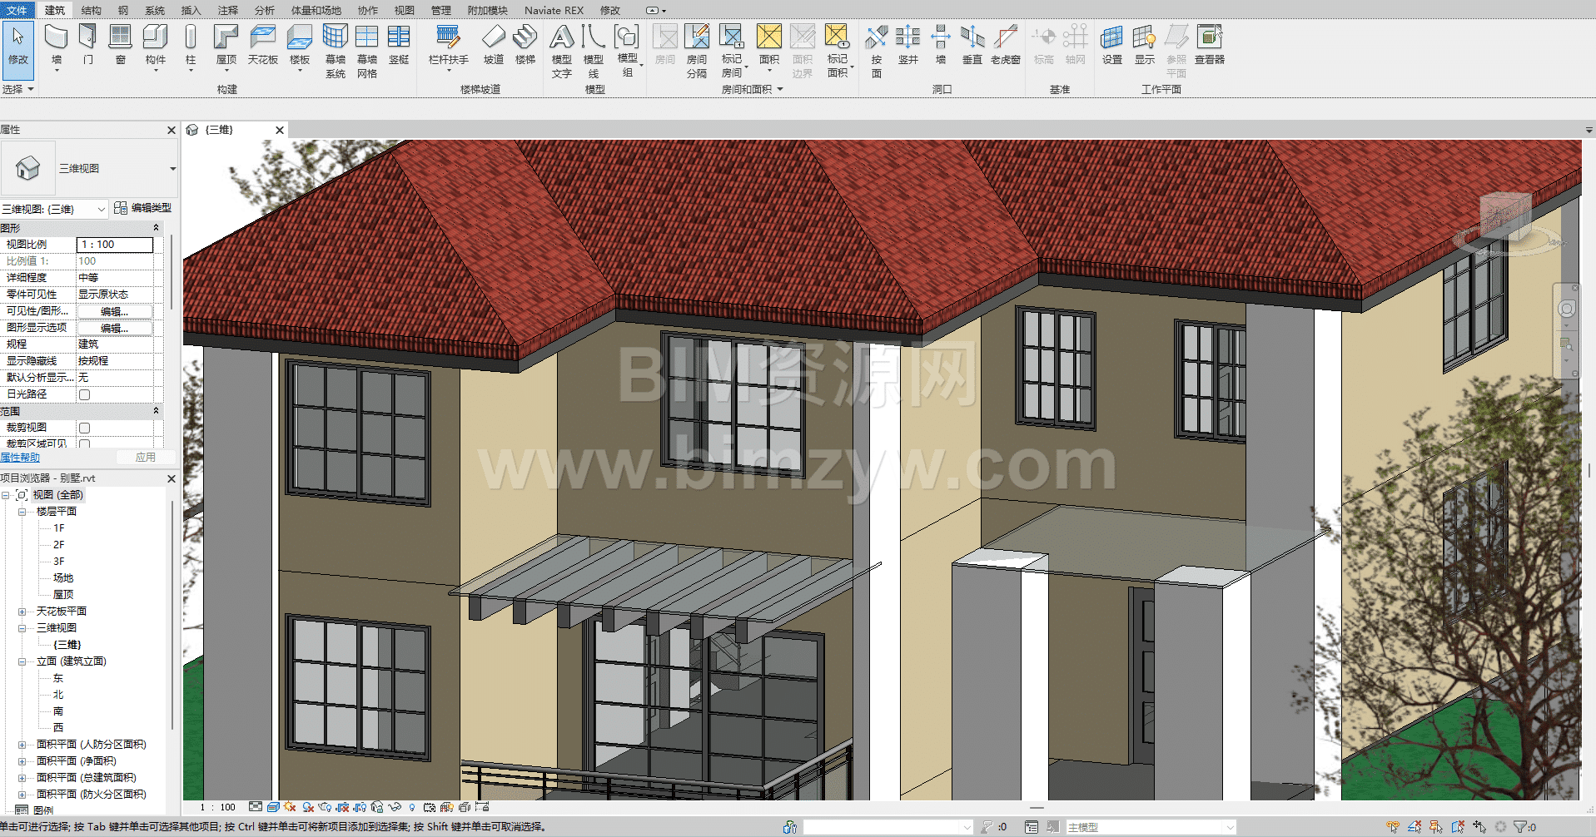1596x837 pixels.
Task: Switch to the Insert (插入) ribbon tab
Action: [x=191, y=10]
